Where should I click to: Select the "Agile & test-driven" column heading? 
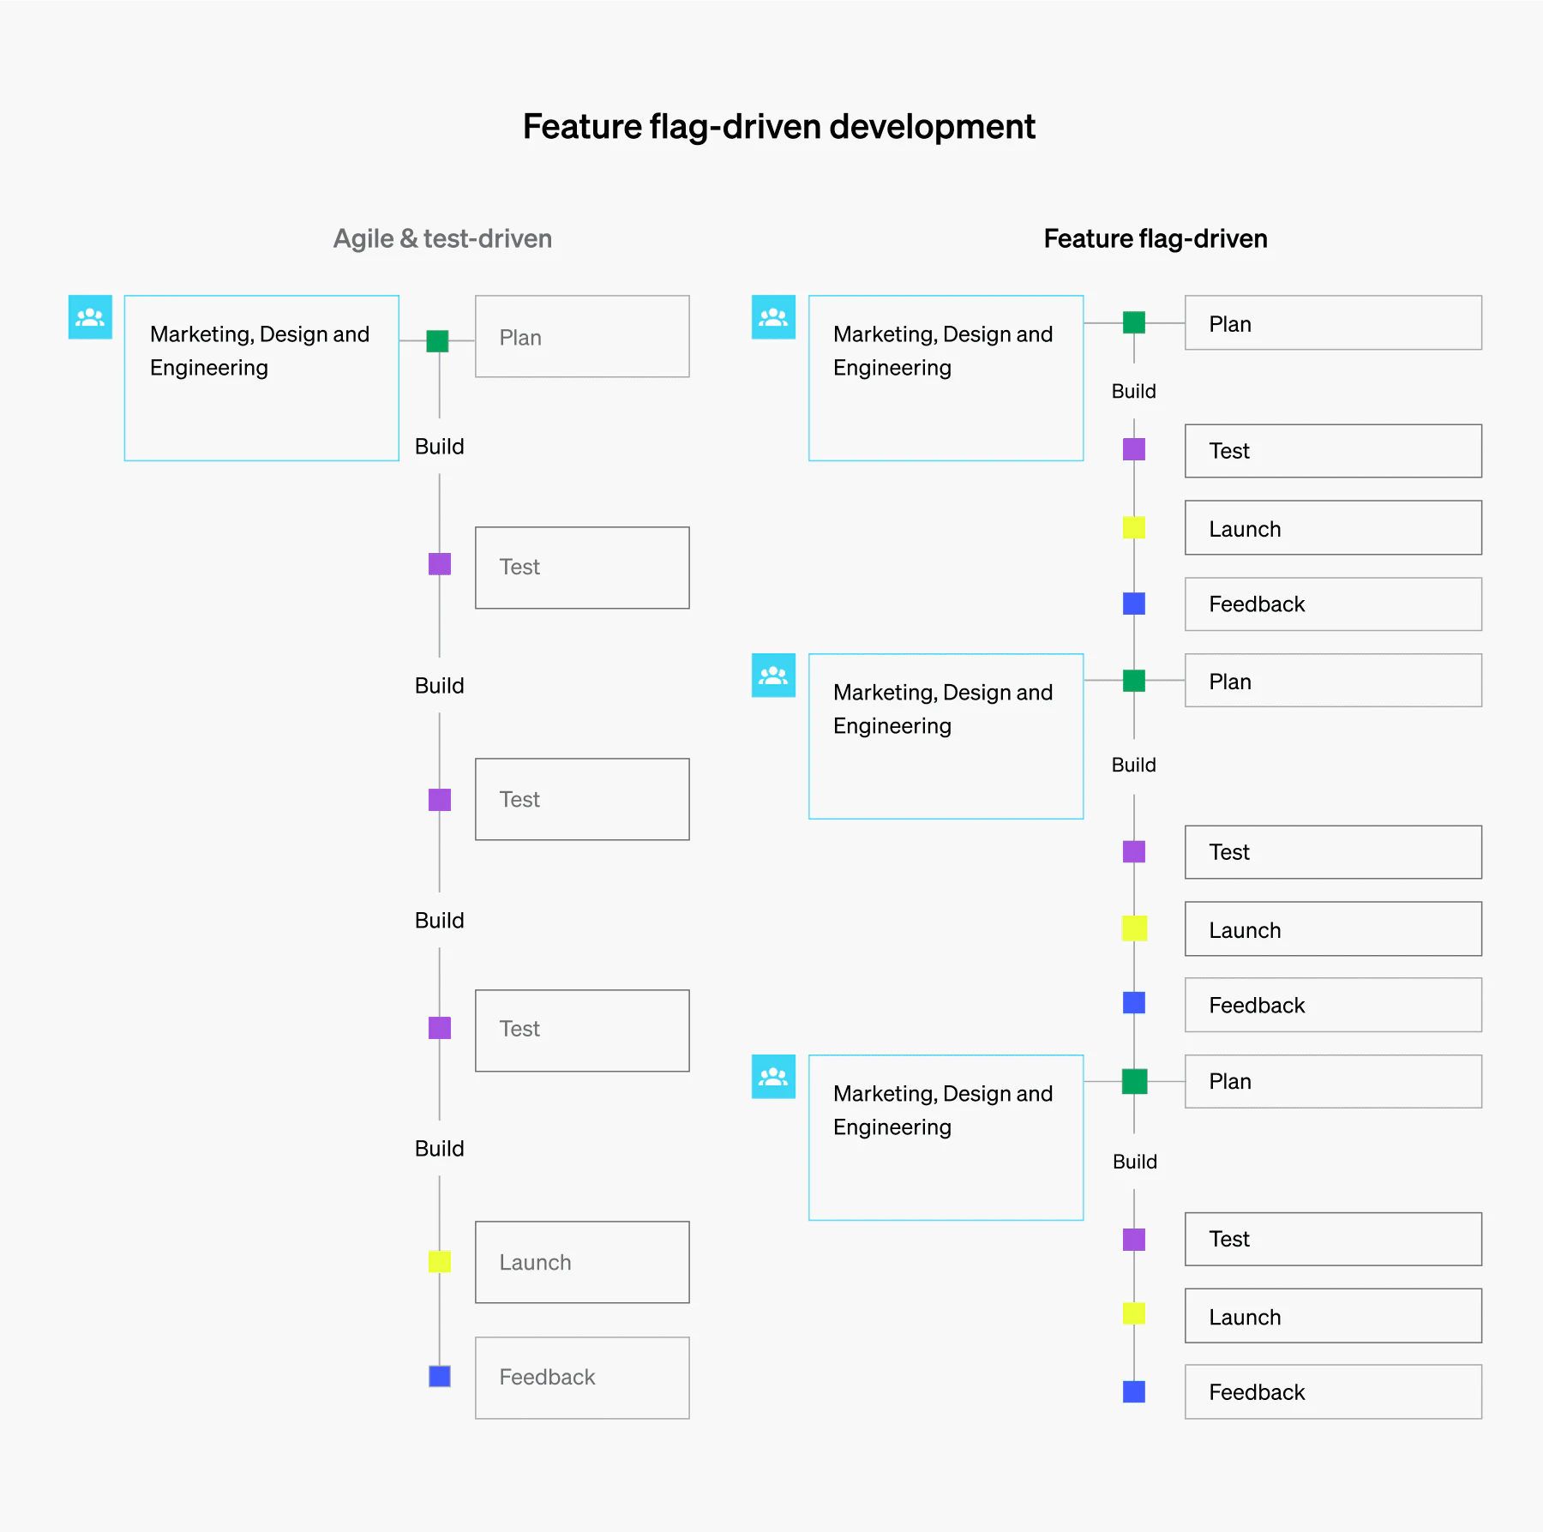pos(442,238)
